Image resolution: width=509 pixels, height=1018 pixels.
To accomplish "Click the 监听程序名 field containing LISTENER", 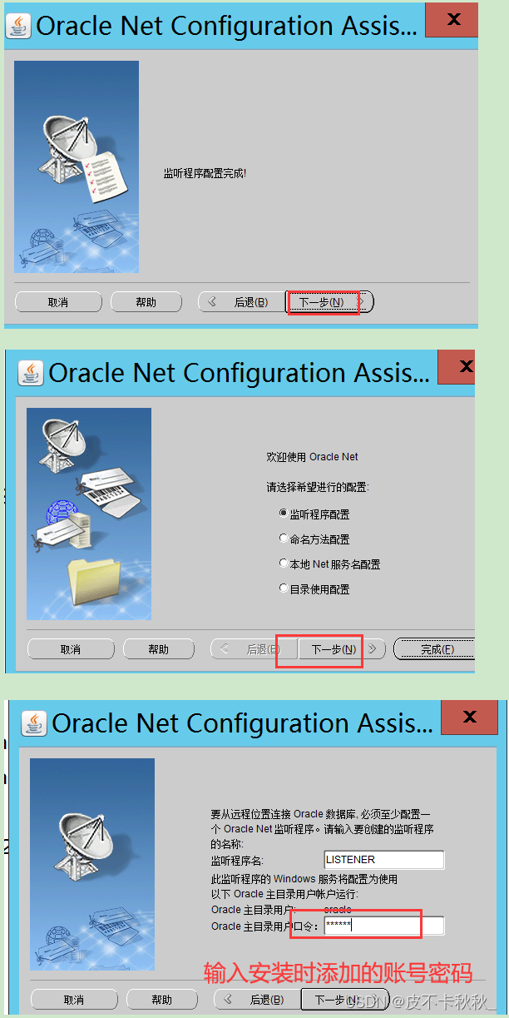I will click(x=384, y=860).
